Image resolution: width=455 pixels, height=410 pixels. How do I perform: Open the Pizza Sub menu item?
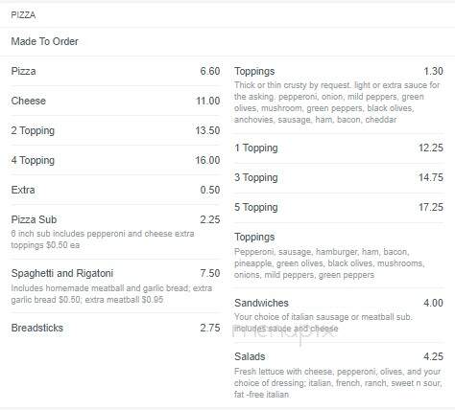(115, 232)
